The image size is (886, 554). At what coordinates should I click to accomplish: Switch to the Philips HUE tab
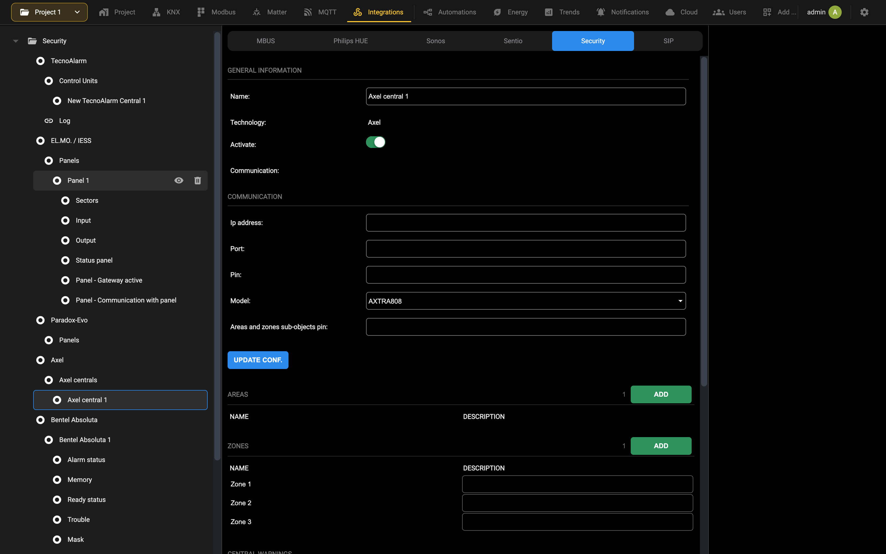350,41
